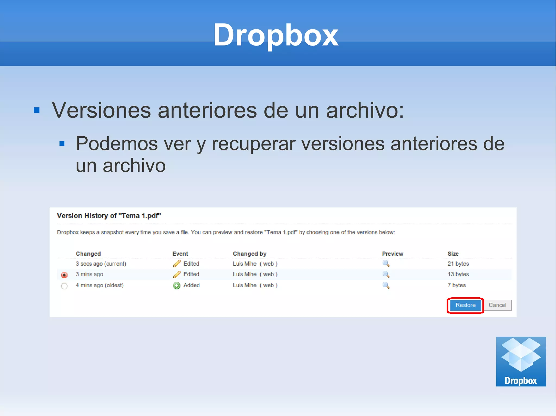Viewport: 556px width, 416px height.
Task: Click the Size column header
Action: click(453, 254)
